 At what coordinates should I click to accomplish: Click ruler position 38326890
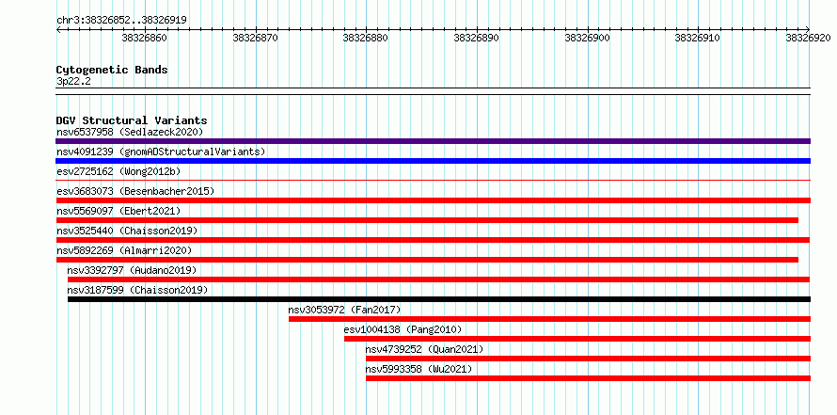[476, 38]
